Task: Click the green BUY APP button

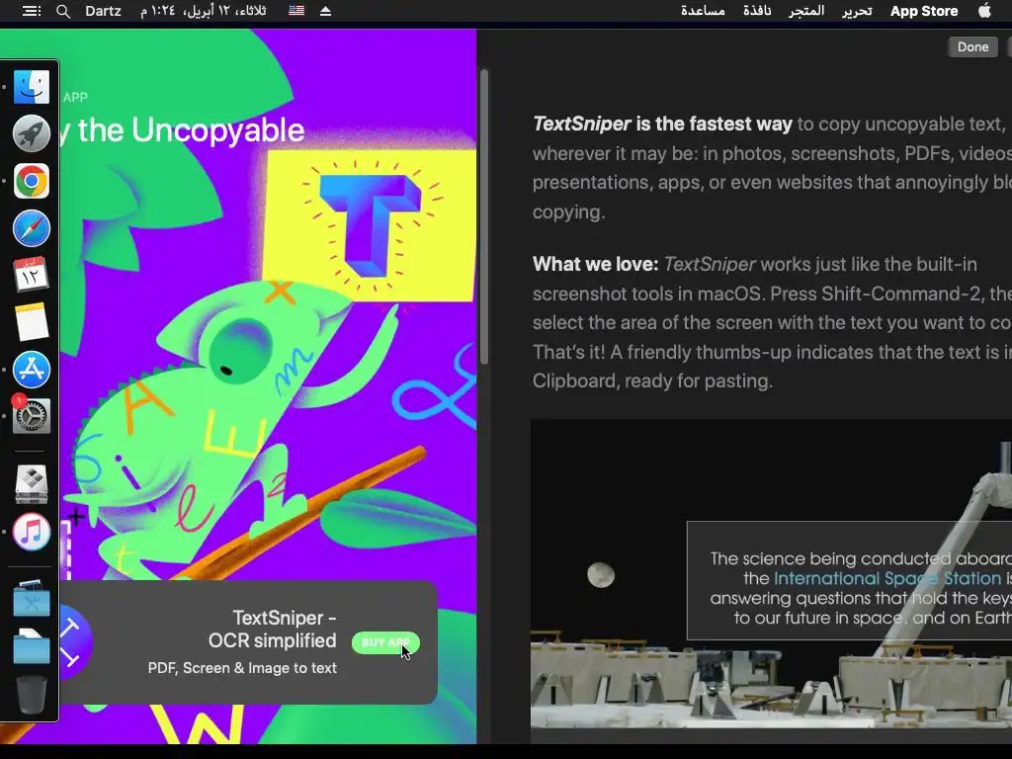Action: (385, 642)
